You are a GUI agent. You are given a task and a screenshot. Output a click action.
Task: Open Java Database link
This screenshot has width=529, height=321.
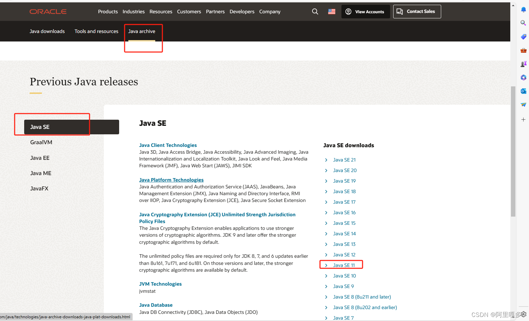[156, 305]
